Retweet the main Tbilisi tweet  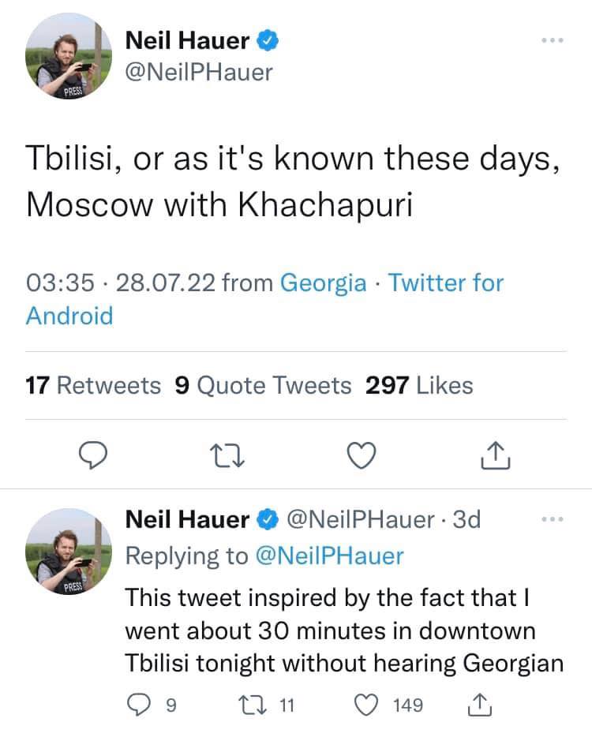click(230, 454)
